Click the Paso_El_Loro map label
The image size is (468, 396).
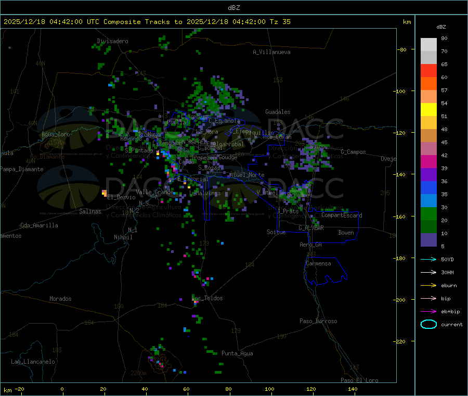(359, 380)
